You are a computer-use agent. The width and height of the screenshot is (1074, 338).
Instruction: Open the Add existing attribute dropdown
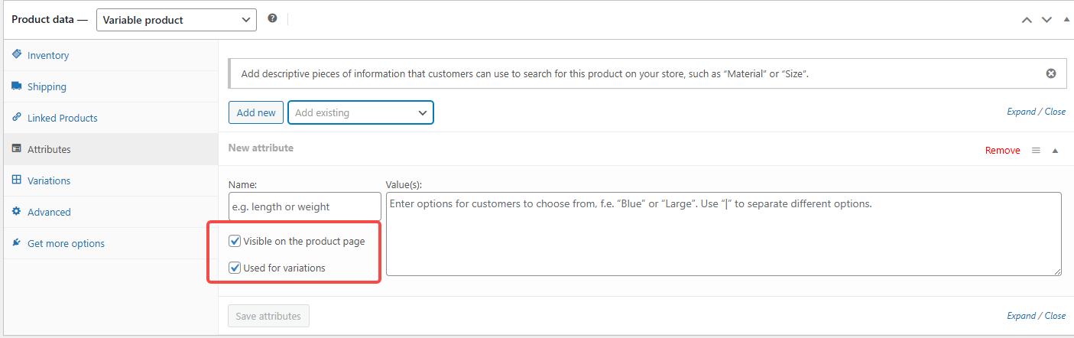pyautogui.click(x=360, y=112)
